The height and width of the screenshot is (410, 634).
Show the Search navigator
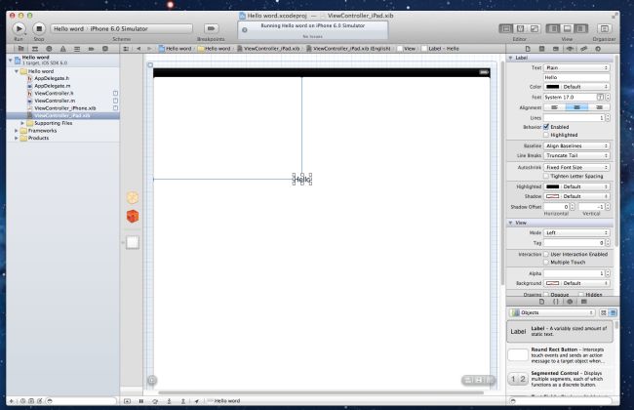49,49
